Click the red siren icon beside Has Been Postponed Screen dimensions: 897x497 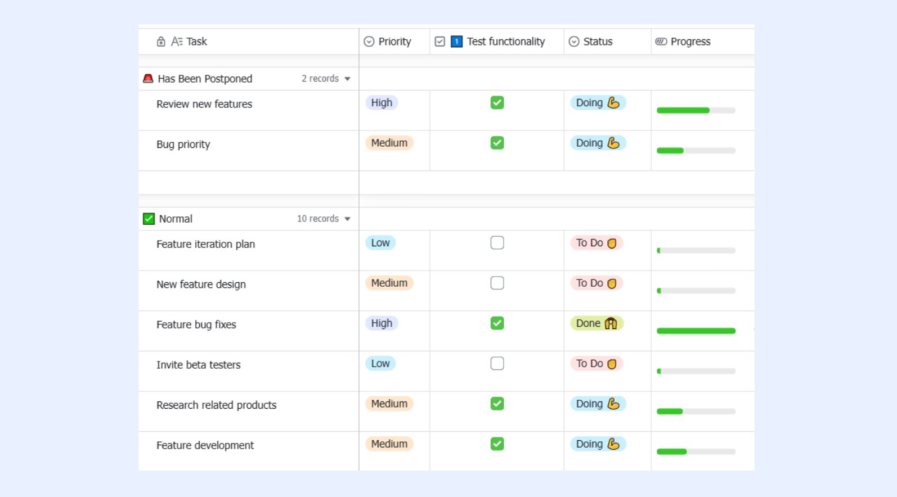(148, 78)
